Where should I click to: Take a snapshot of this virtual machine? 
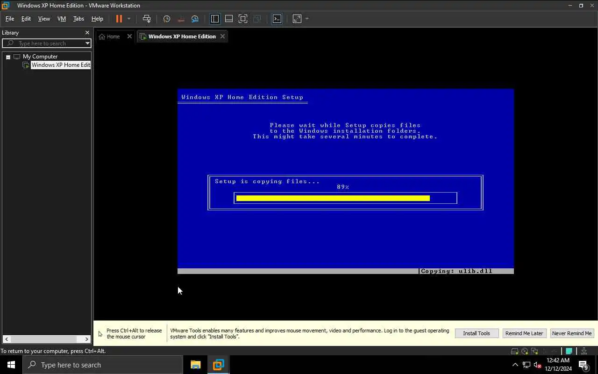(x=167, y=19)
